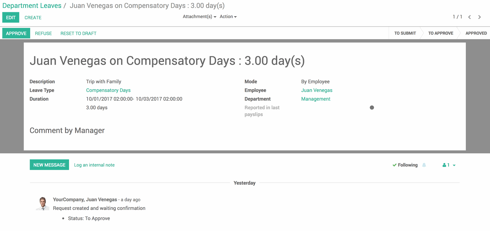Click Log an internal note

pyautogui.click(x=94, y=165)
